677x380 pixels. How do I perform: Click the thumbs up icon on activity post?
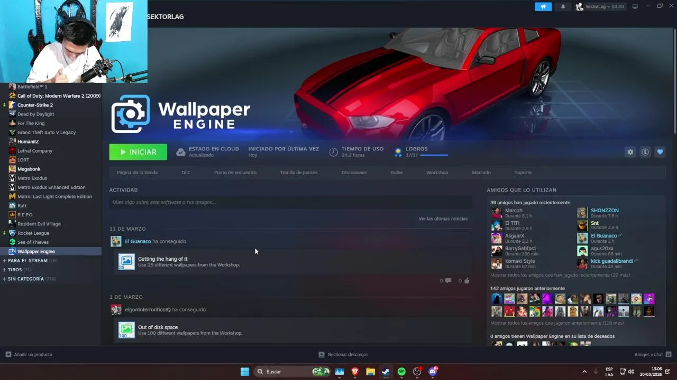coord(466,281)
